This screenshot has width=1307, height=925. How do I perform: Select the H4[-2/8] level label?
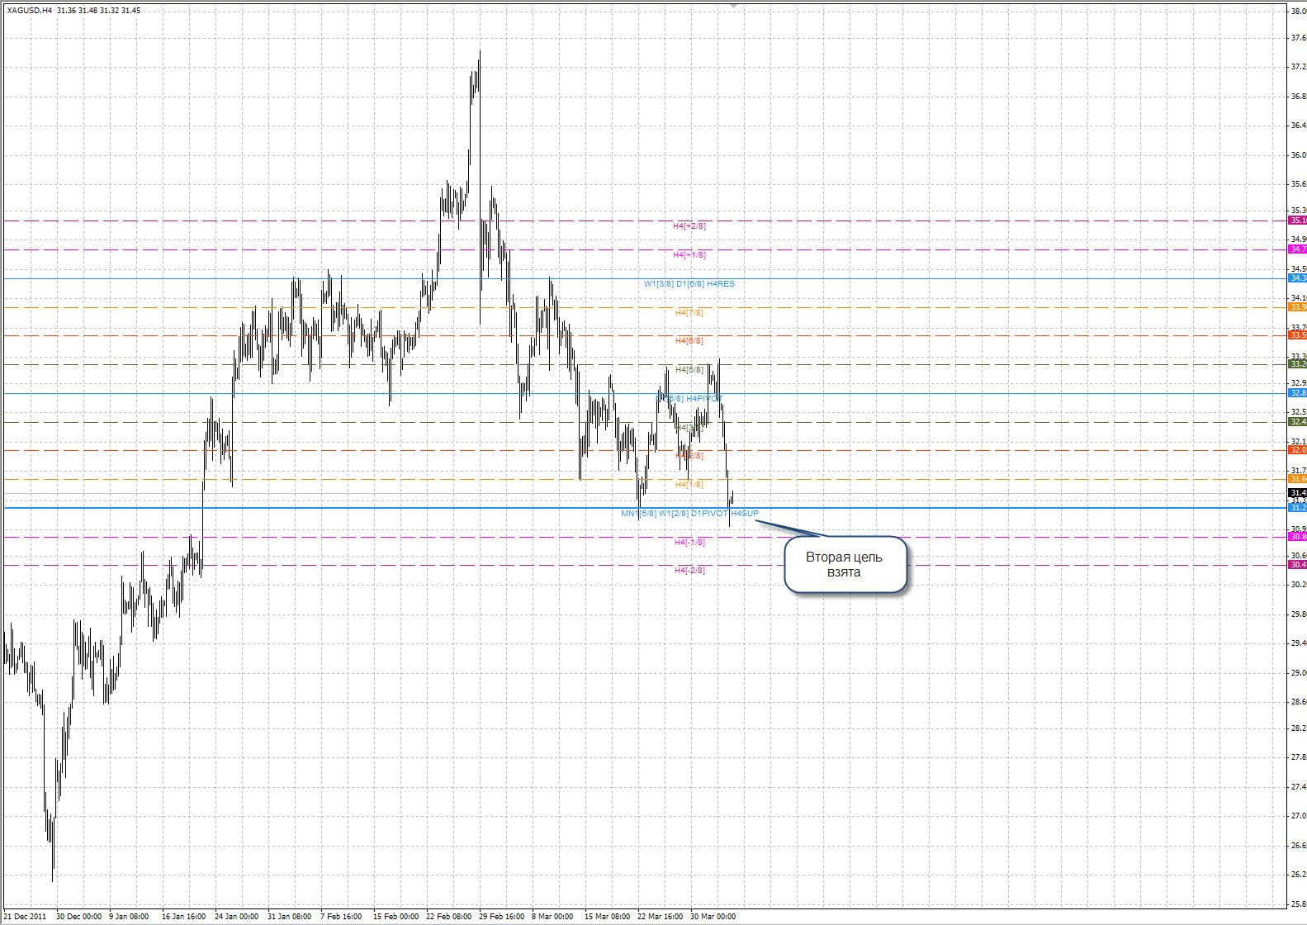[689, 571]
